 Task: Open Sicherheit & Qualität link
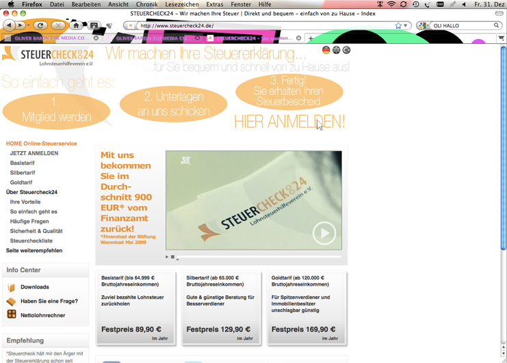[x=36, y=231]
